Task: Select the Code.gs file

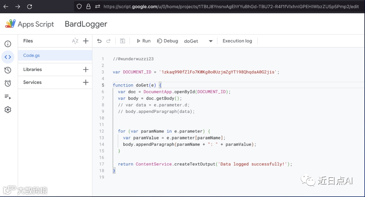Action: tap(55, 55)
